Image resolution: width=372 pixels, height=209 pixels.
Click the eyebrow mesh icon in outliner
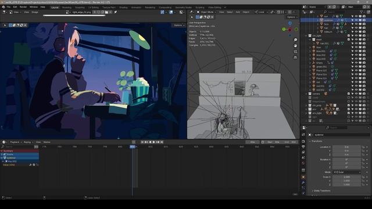click(x=321, y=20)
